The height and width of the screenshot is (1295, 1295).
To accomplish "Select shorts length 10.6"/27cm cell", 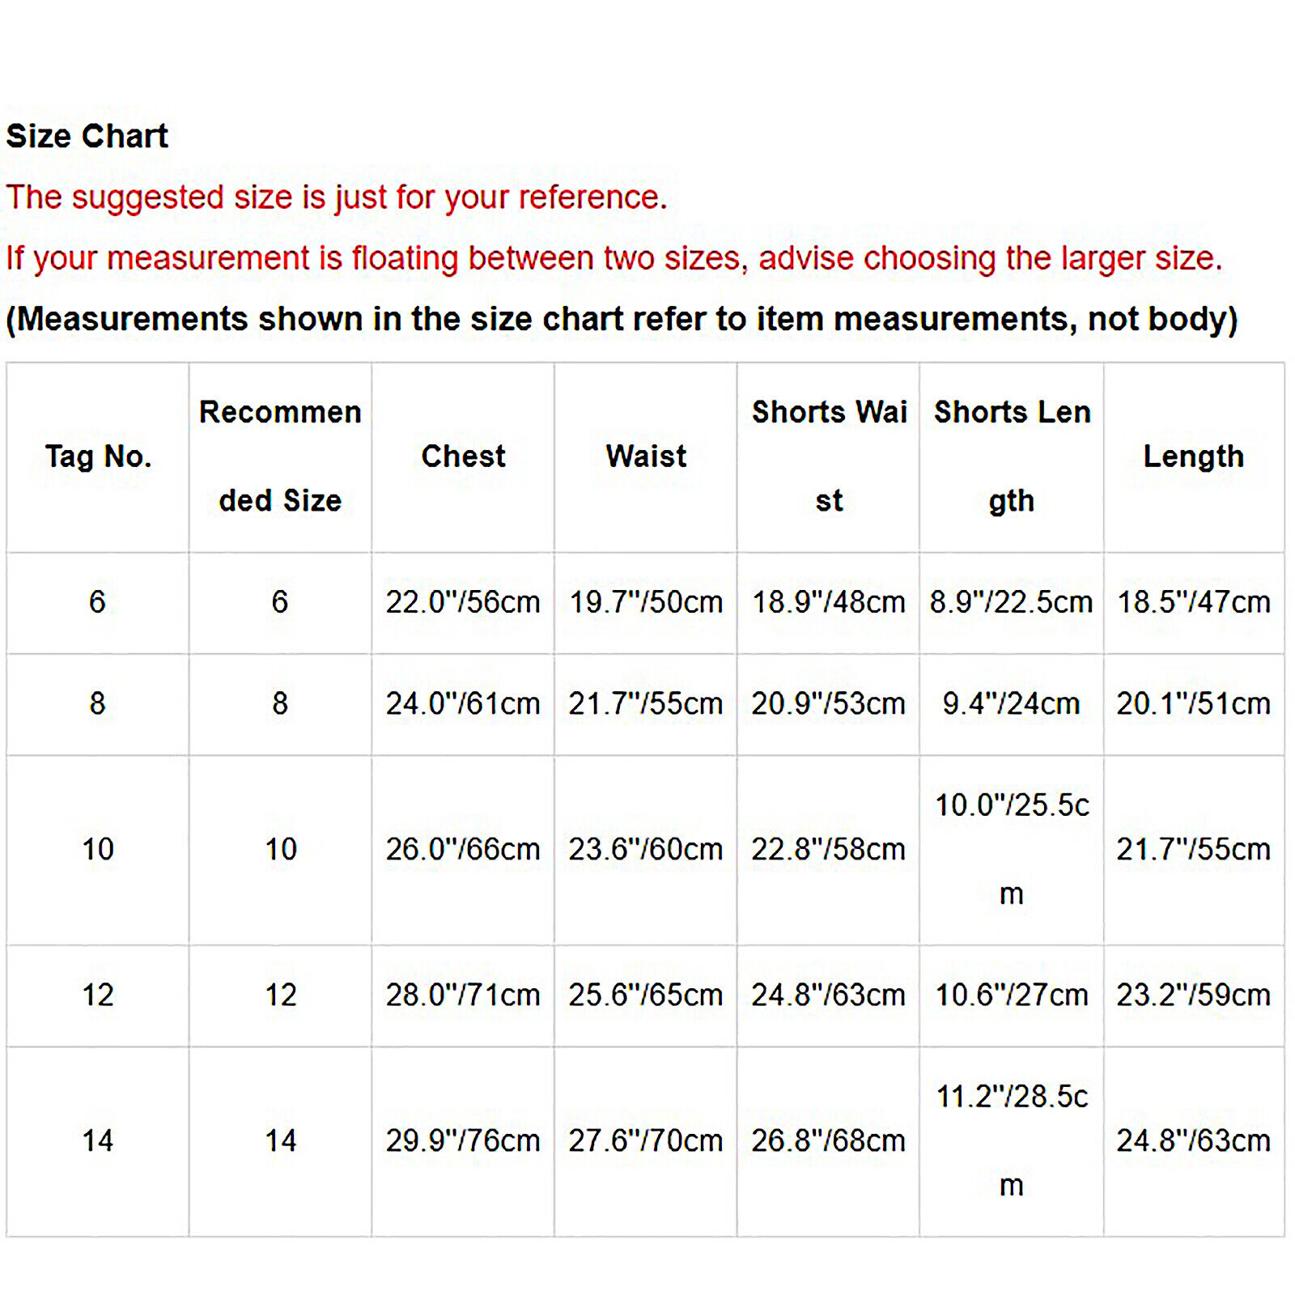I will pyautogui.click(x=1012, y=996).
